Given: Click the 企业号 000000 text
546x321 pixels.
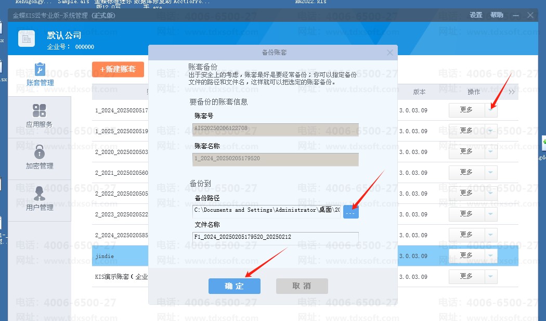Looking at the screenshot, I should [71, 47].
